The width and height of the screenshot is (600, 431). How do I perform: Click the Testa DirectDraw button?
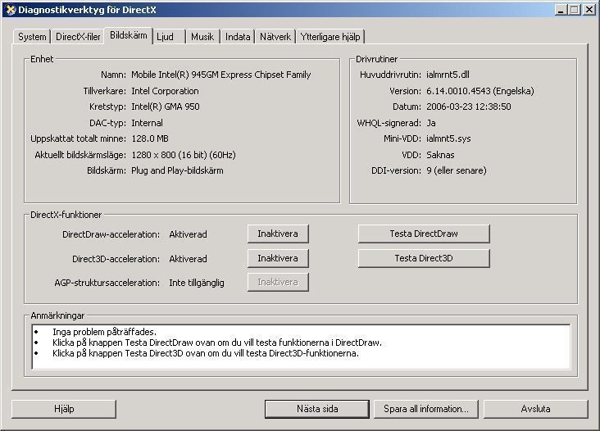click(424, 234)
